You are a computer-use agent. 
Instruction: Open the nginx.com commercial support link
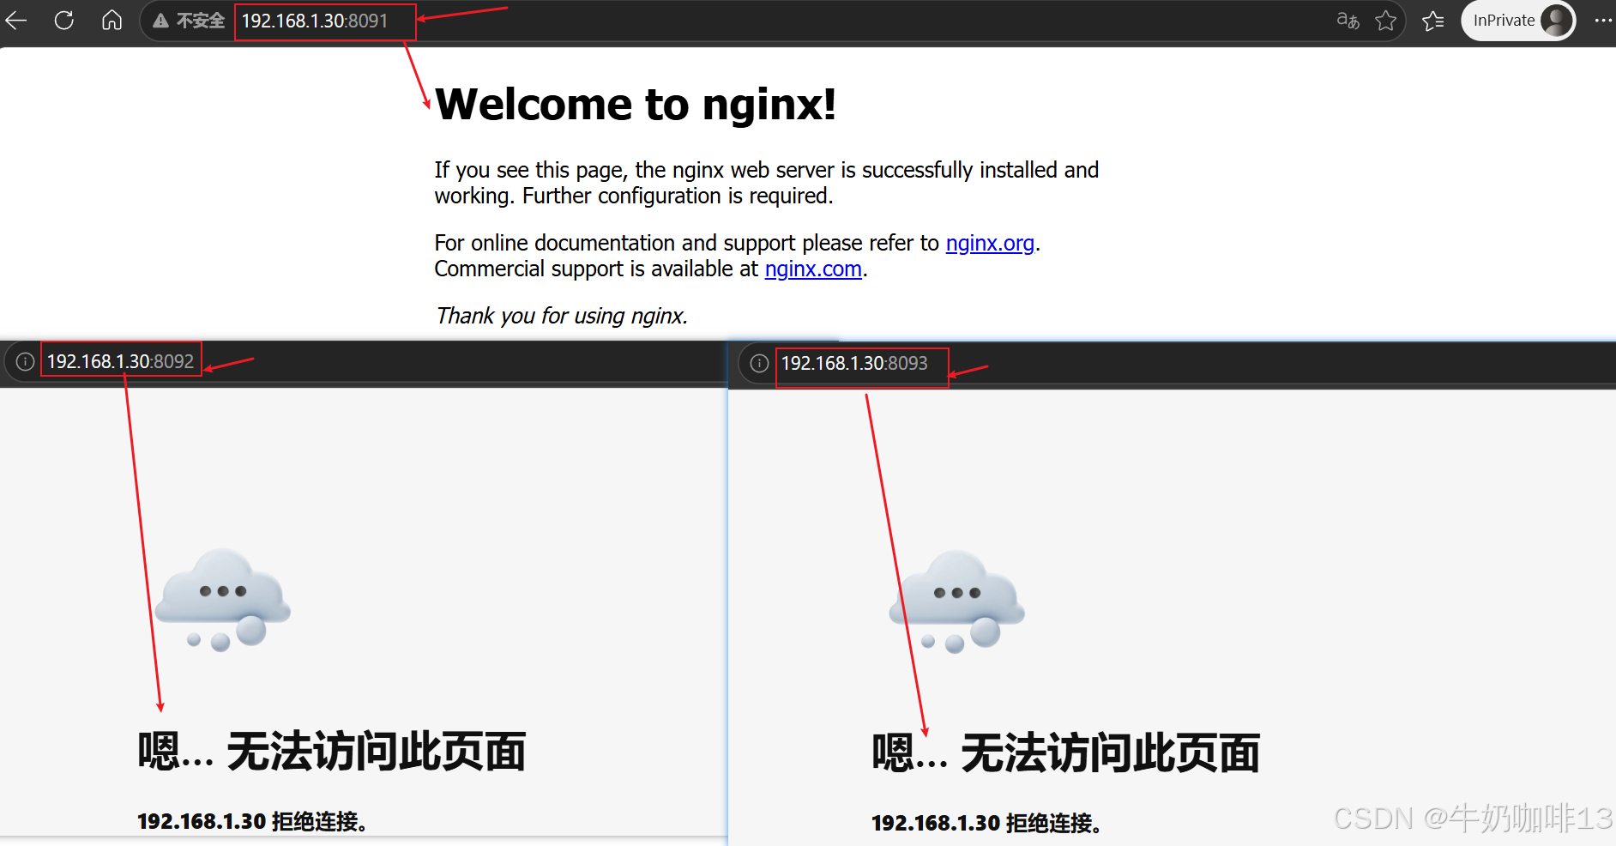pos(813,269)
